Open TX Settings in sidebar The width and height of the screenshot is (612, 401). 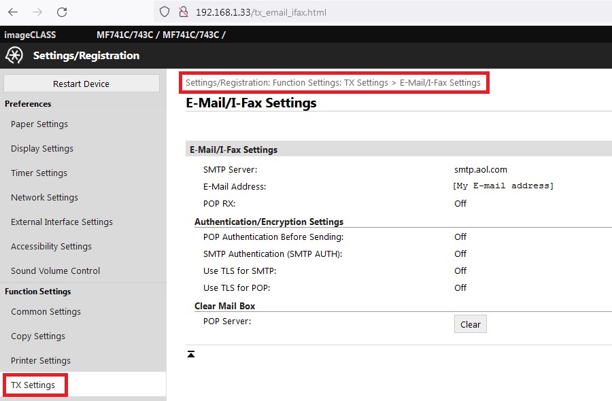tap(33, 385)
